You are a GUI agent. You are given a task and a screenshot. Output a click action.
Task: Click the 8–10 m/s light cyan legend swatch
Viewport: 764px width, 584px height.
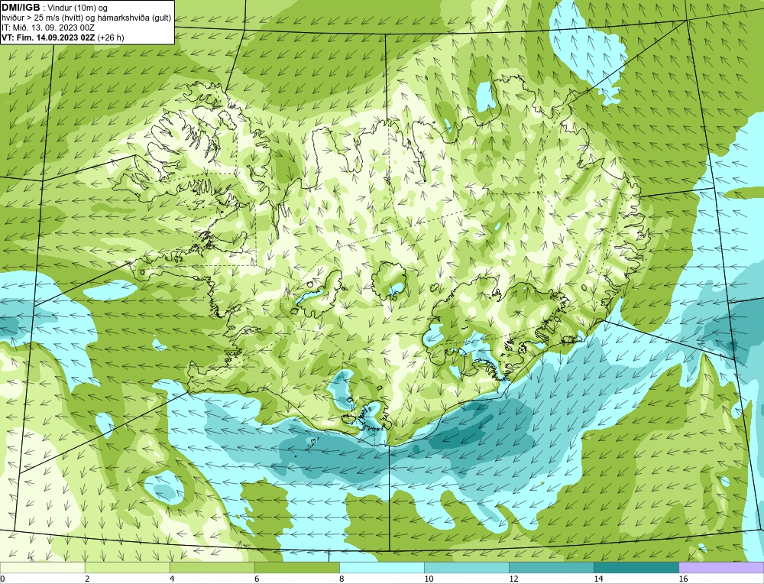coord(381,567)
